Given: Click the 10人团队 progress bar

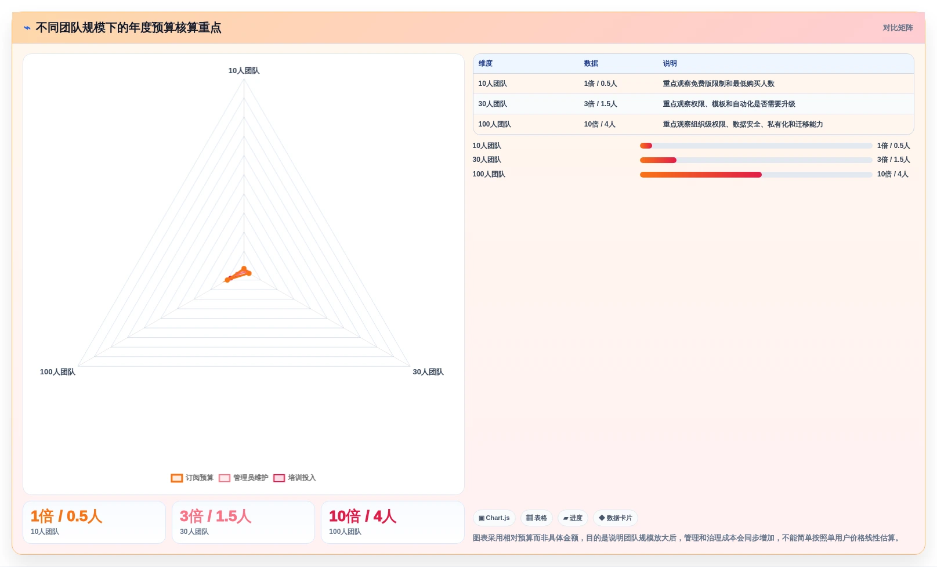Looking at the screenshot, I should 756,146.
